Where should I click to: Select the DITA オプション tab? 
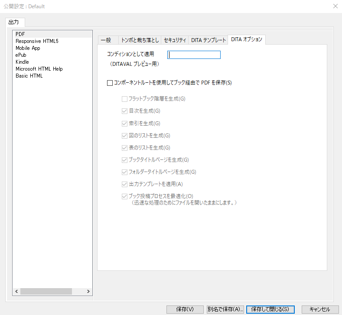click(x=247, y=39)
